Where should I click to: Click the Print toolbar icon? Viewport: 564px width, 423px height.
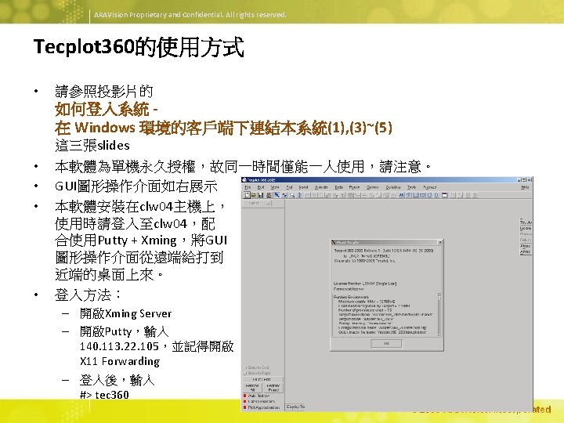(x=269, y=195)
